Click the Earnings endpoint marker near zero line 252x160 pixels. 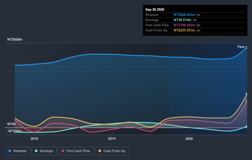pyautogui.click(x=247, y=126)
